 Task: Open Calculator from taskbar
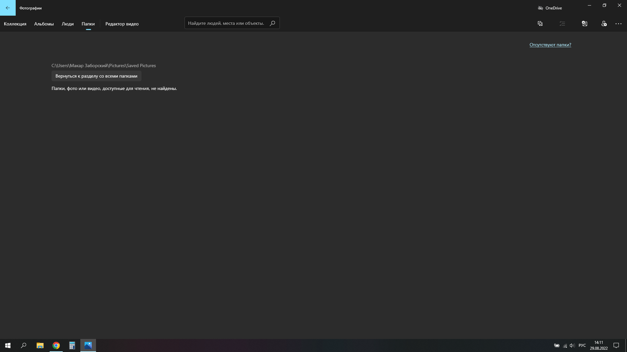click(x=72, y=345)
